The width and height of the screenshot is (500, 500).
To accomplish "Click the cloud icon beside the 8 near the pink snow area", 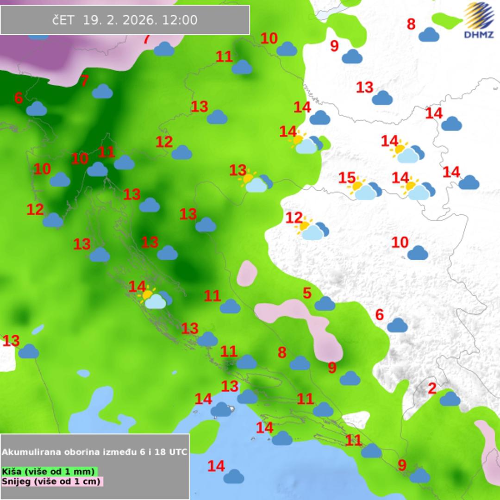I will (x=300, y=363).
